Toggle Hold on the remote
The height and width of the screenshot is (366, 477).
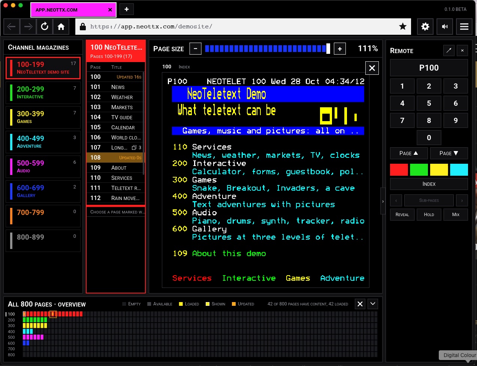click(x=429, y=215)
